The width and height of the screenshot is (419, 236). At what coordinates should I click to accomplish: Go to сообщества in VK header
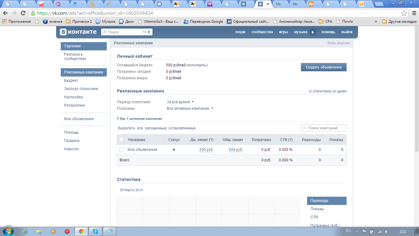pos(262,32)
